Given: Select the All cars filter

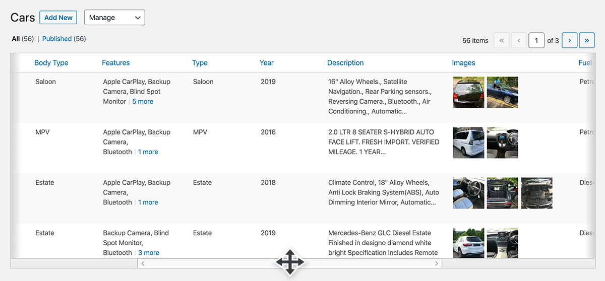Looking at the screenshot, I should click(x=16, y=39).
